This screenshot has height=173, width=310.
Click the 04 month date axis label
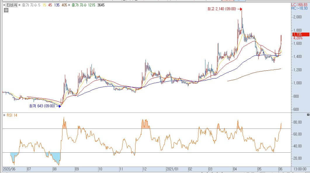(x=235, y=169)
